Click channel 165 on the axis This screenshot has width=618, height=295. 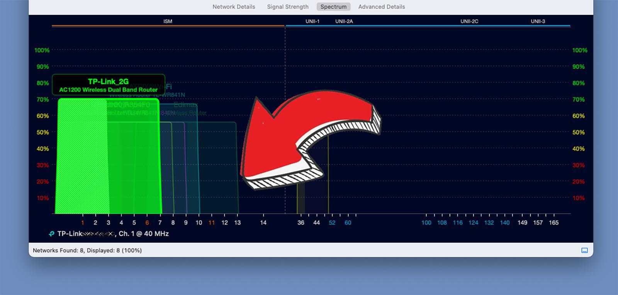[553, 222]
